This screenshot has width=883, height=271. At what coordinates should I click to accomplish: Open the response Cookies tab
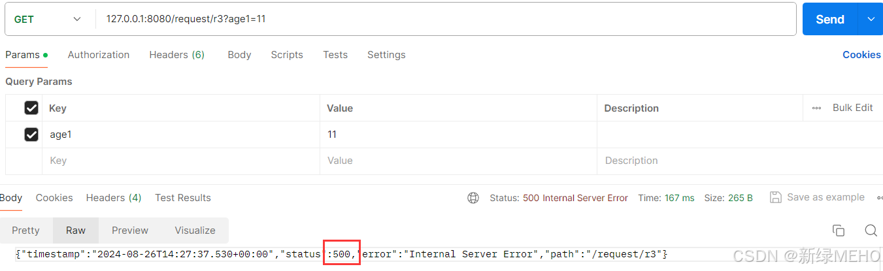[x=54, y=197]
